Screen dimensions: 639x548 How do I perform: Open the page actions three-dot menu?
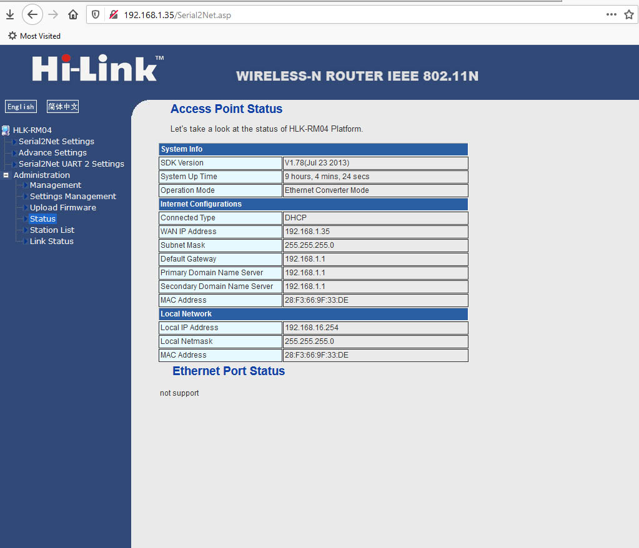click(x=612, y=14)
